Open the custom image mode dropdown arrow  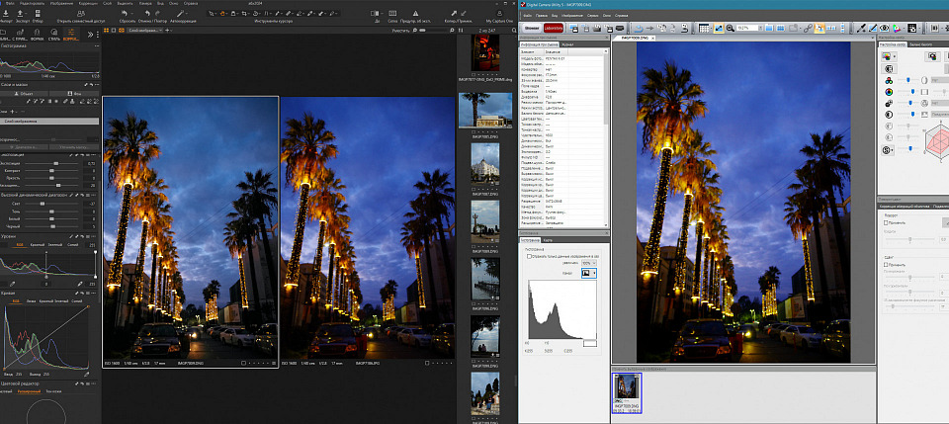[x=894, y=57]
